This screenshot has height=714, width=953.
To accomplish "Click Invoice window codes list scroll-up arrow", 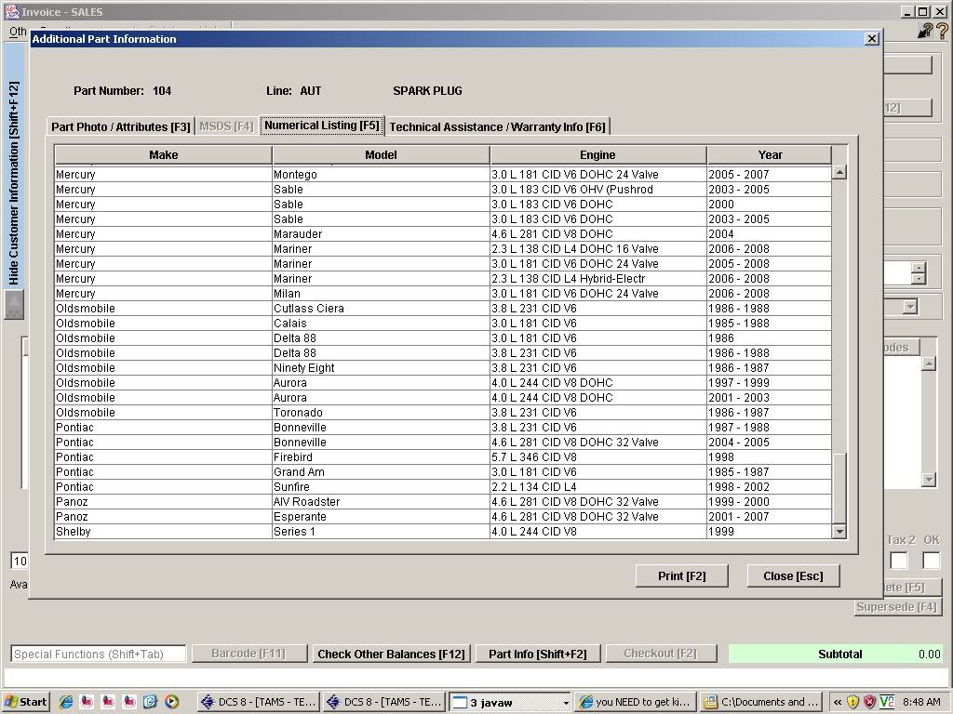I will [x=929, y=364].
